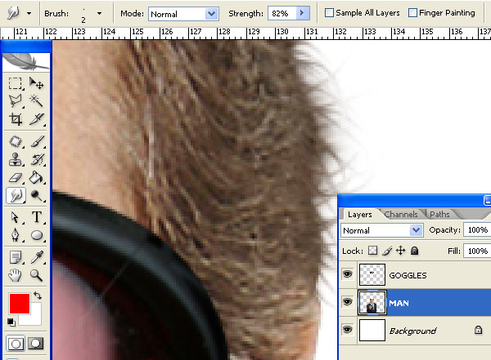Open the Strength slider arrow
The height and width of the screenshot is (360, 491).
click(x=303, y=13)
